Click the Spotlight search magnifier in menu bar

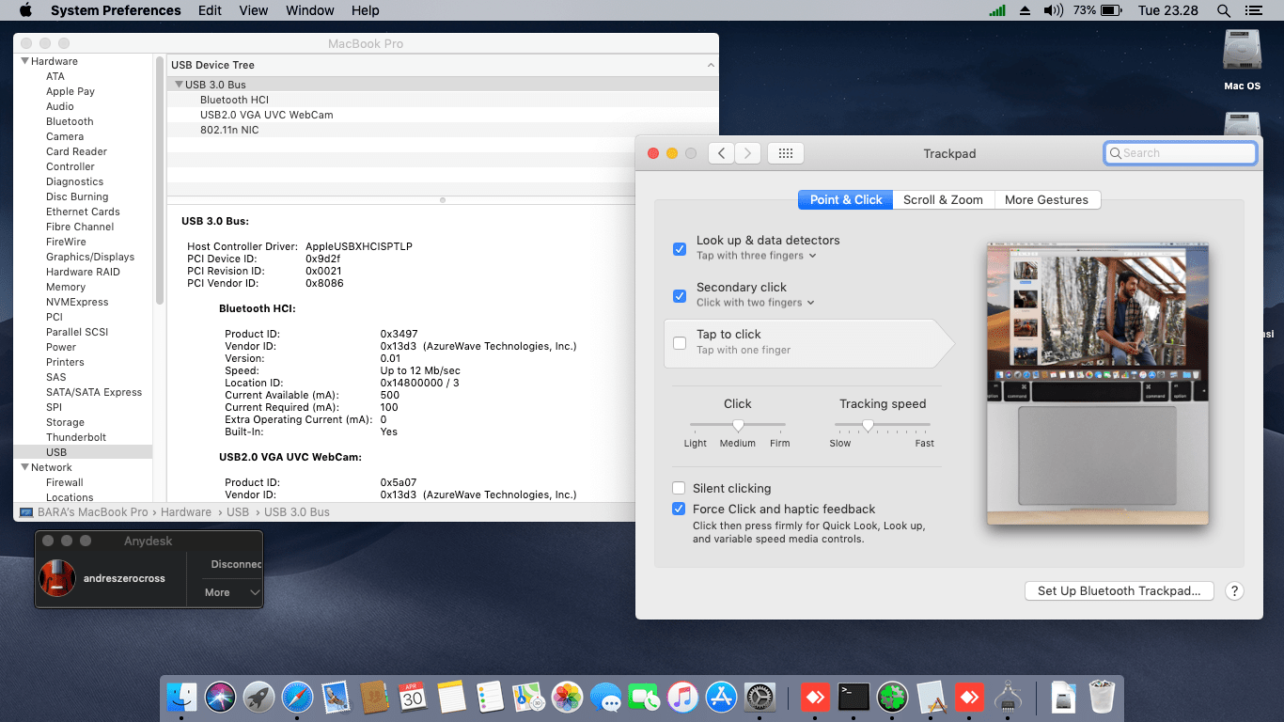(1223, 10)
